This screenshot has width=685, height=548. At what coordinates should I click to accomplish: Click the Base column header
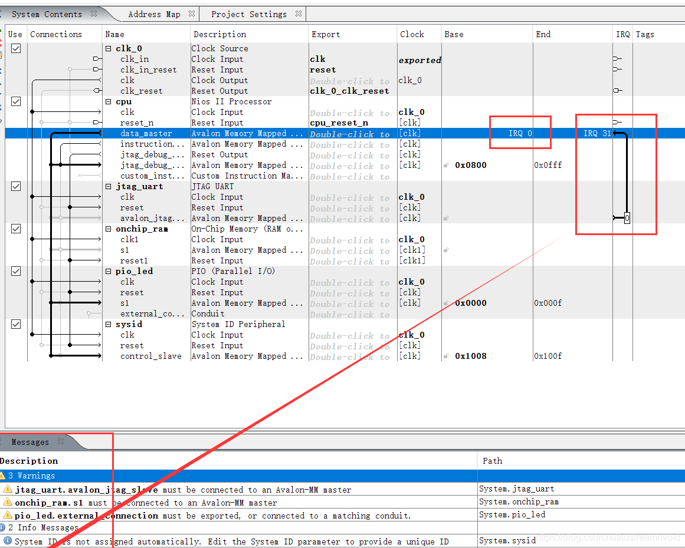click(x=487, y=34)
